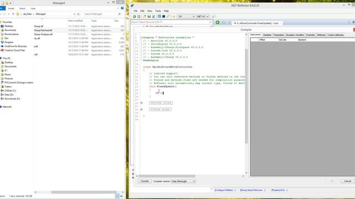Expand the Fields stubs region

click(x=141, y=109)
